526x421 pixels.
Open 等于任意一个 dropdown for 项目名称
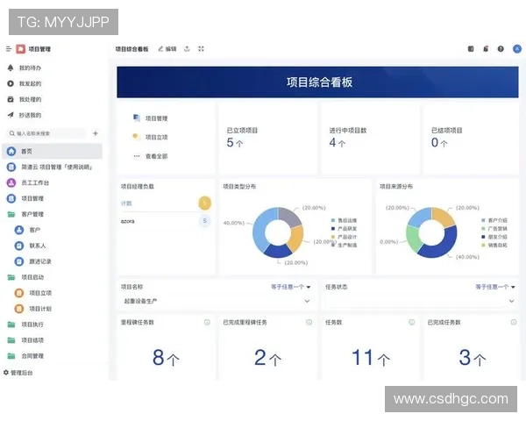[290, 287]
